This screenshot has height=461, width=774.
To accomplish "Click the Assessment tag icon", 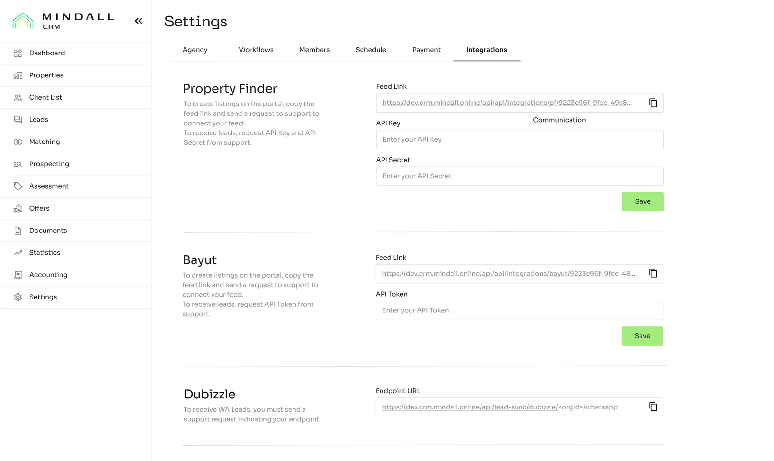I will click(x=18, y=186).
